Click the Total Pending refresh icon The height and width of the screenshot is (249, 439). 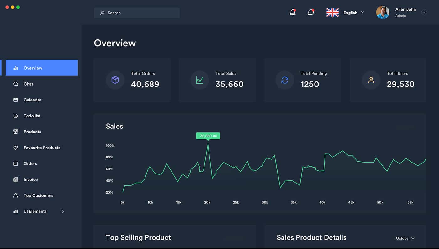point(285,80)
